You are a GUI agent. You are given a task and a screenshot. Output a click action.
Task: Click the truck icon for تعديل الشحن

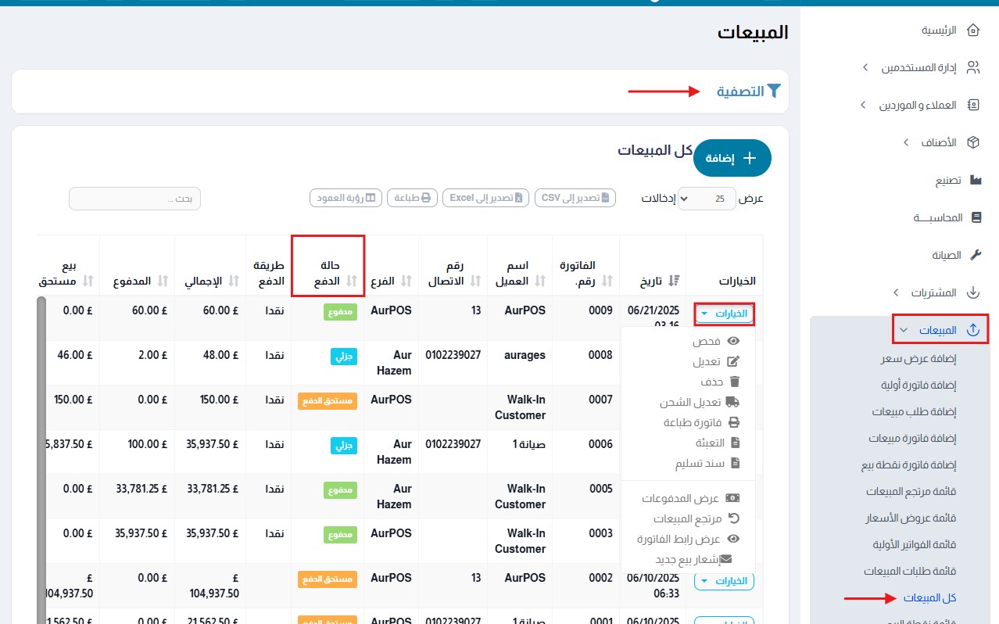tap(733, 402)
